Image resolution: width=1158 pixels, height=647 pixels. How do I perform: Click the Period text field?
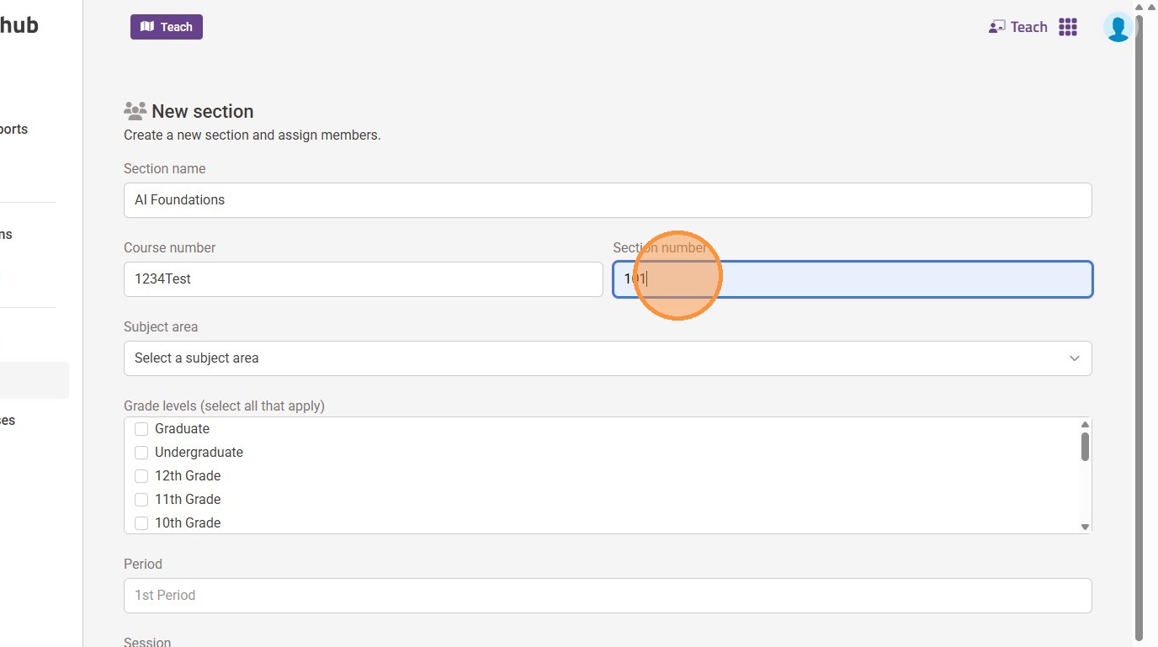pos(608,596)
